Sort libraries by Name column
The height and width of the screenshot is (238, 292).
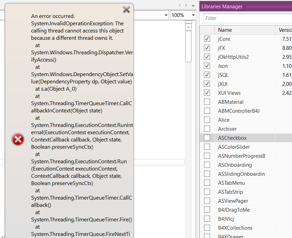[x=245, y=30]
